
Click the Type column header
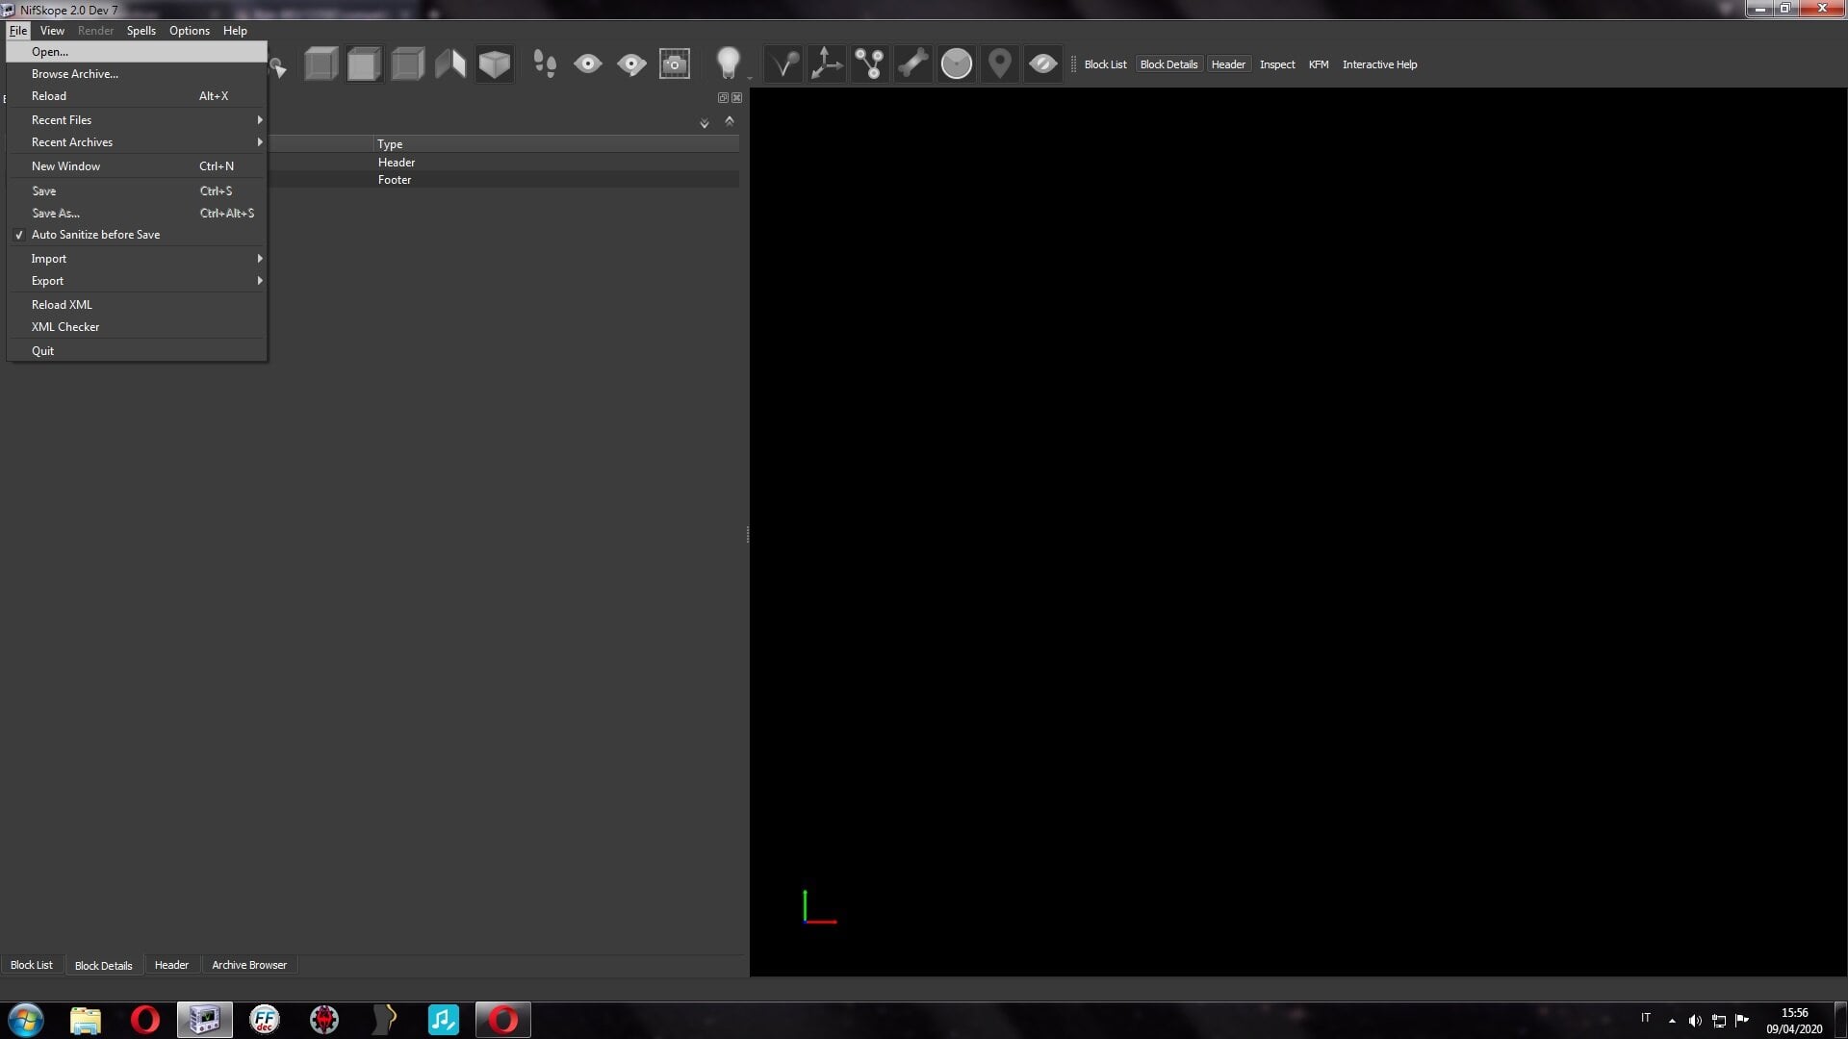[x=555, y=144]
